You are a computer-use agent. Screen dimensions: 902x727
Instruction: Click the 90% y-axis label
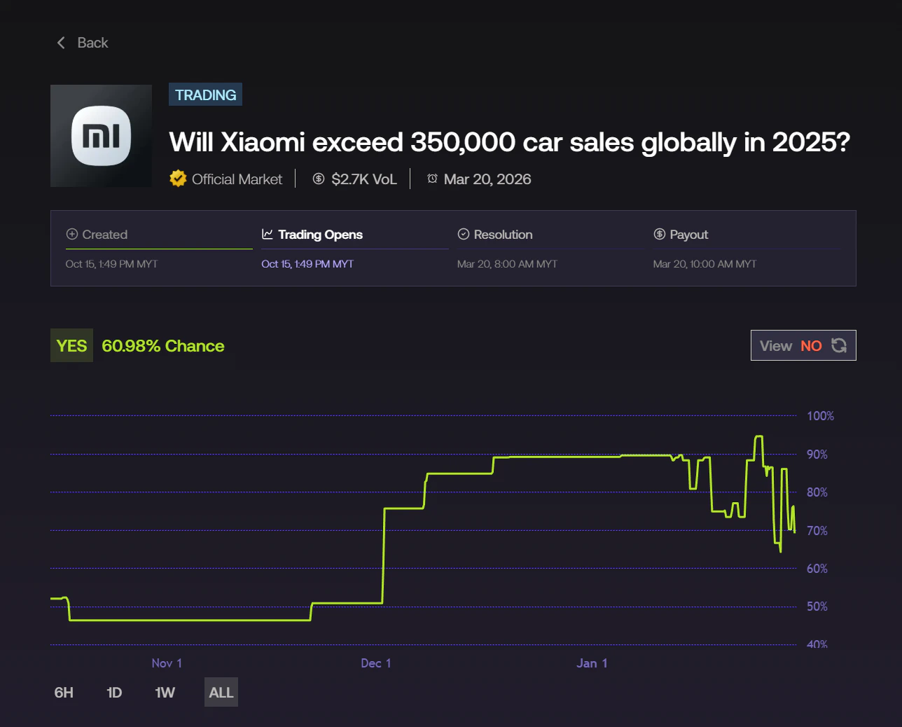(817, 455)
